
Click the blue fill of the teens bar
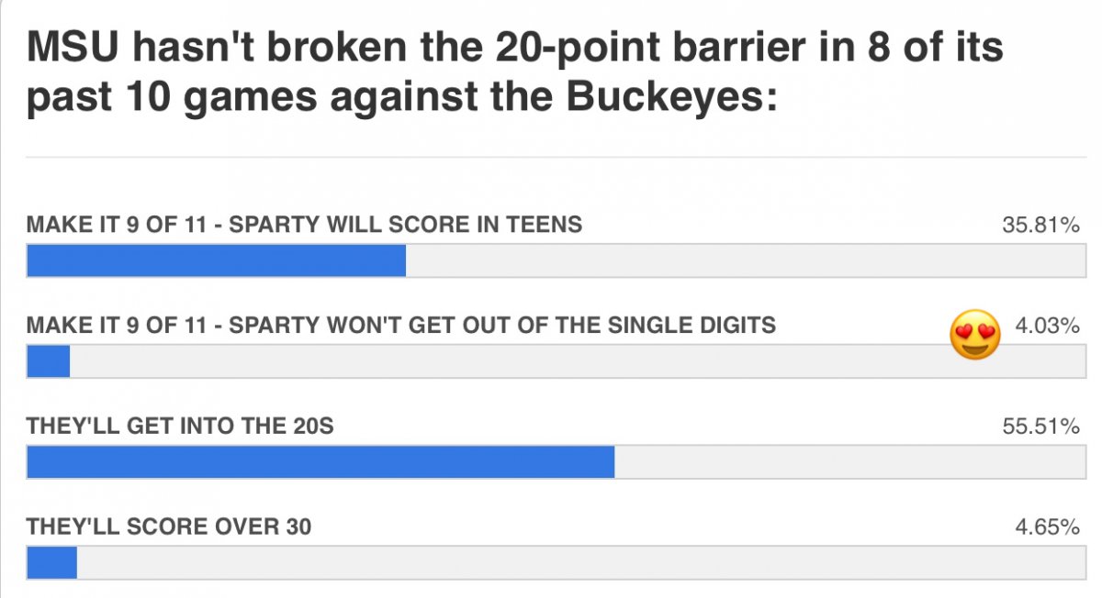(x=216, y=260)
